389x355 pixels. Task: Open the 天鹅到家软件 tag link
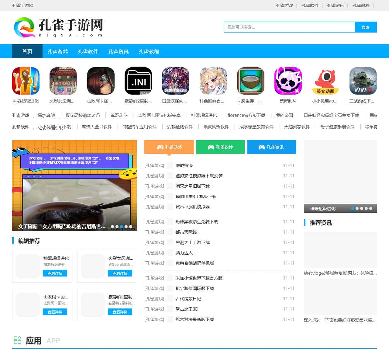tap(297, 127)
